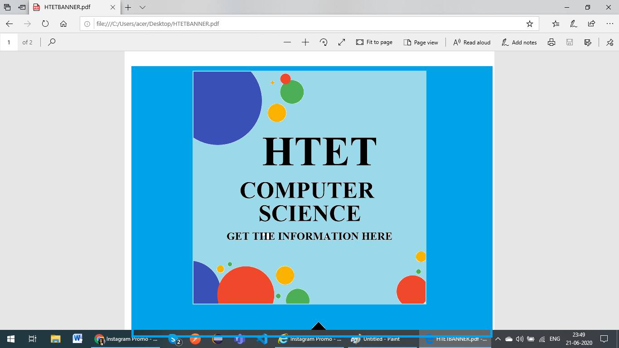Click the page number input box

pos(9,42)
